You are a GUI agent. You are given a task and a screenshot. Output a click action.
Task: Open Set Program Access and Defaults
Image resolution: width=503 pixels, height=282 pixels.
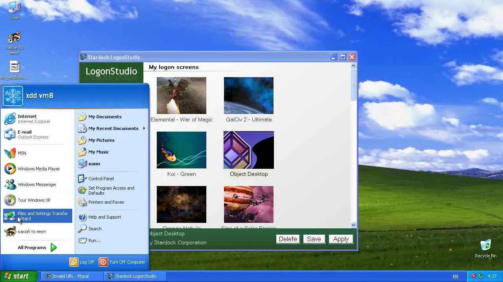pos(112,190)
